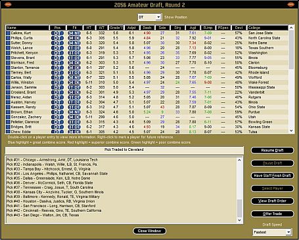Click Pick #31 Chicago log entry
This screenshot has height=240, width=299.
52,160
